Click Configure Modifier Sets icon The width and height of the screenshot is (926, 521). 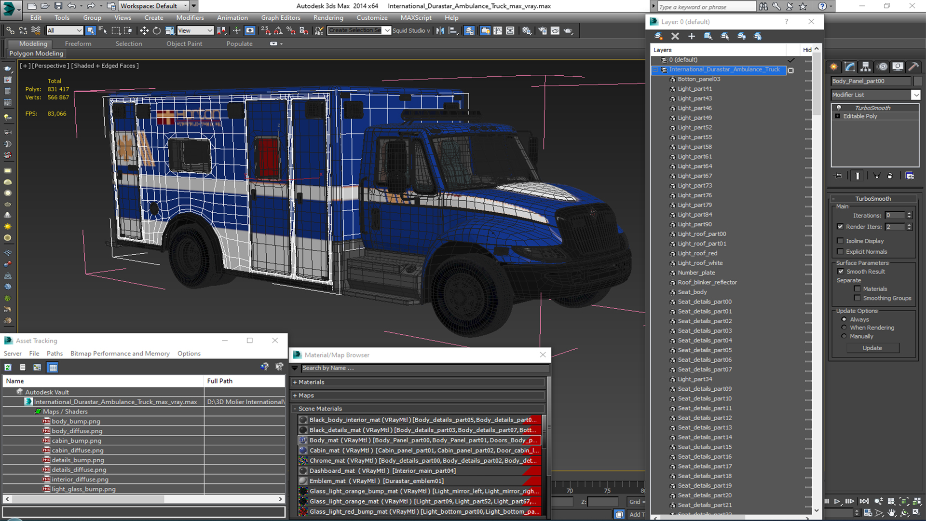(910, 176)
